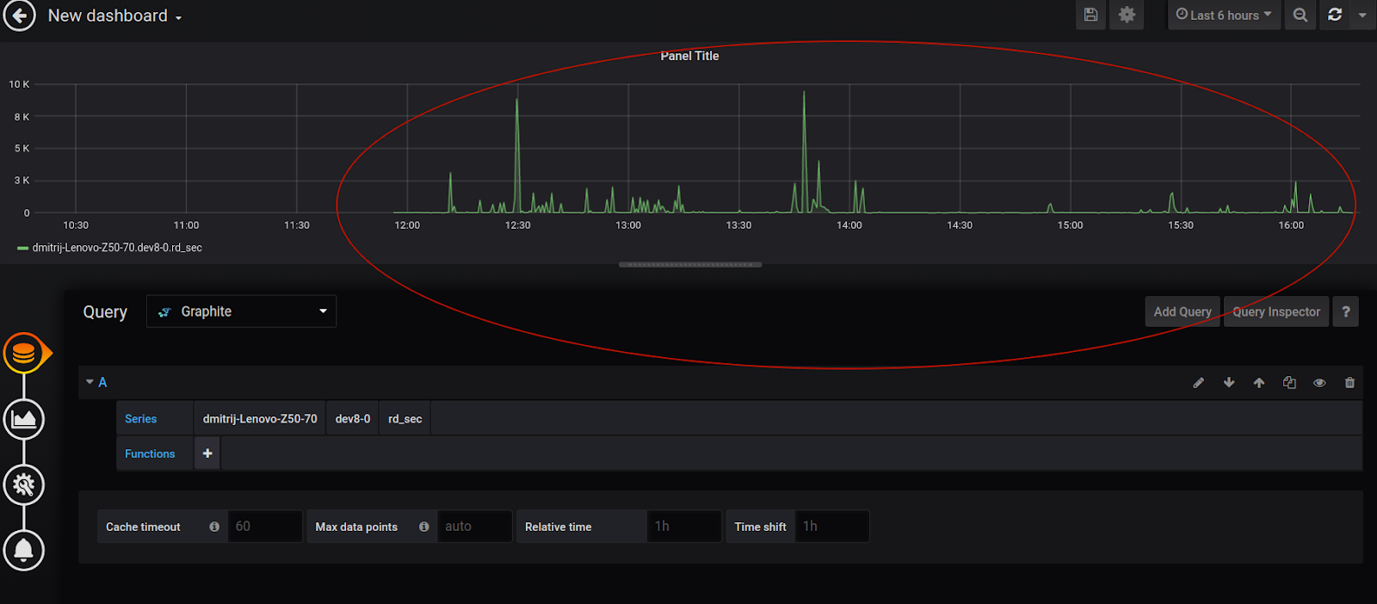The width and height of the screenshot is (1377, 604).
Task: Toggle query A edit mode pencil icon
Action: (x=1198, y=383)
